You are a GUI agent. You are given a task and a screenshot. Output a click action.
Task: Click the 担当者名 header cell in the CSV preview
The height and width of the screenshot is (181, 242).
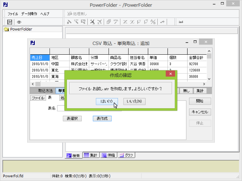tap(138, 58)
